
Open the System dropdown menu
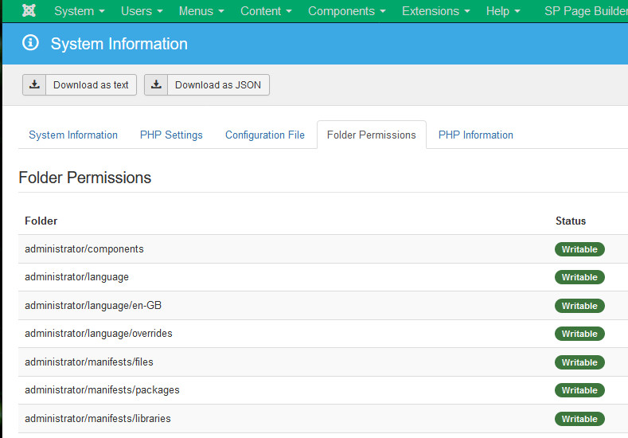point(79,11)
